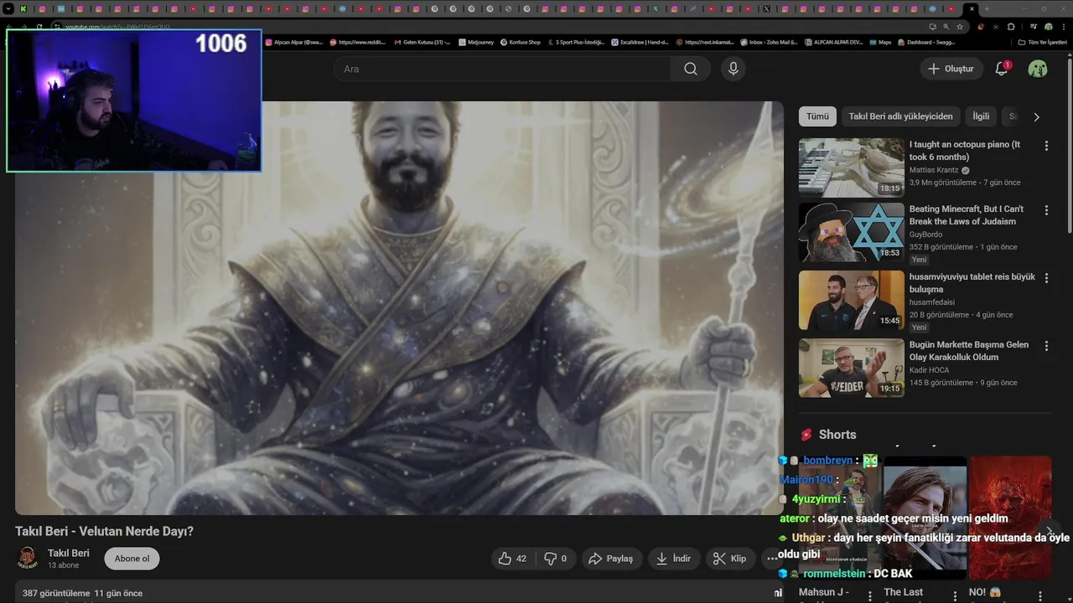Click the zoom magnifier in the address bar
This screenshot has height=603, width=1073.
pyautogui.click(x=946, y=27)
